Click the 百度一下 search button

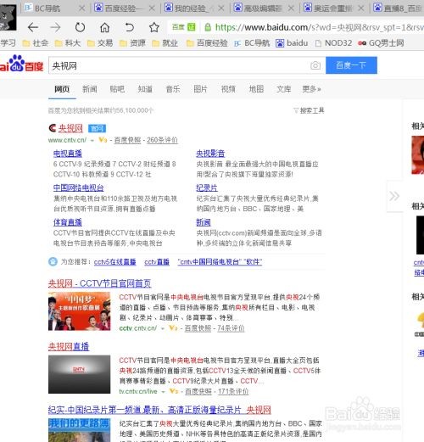click(351, 65)
